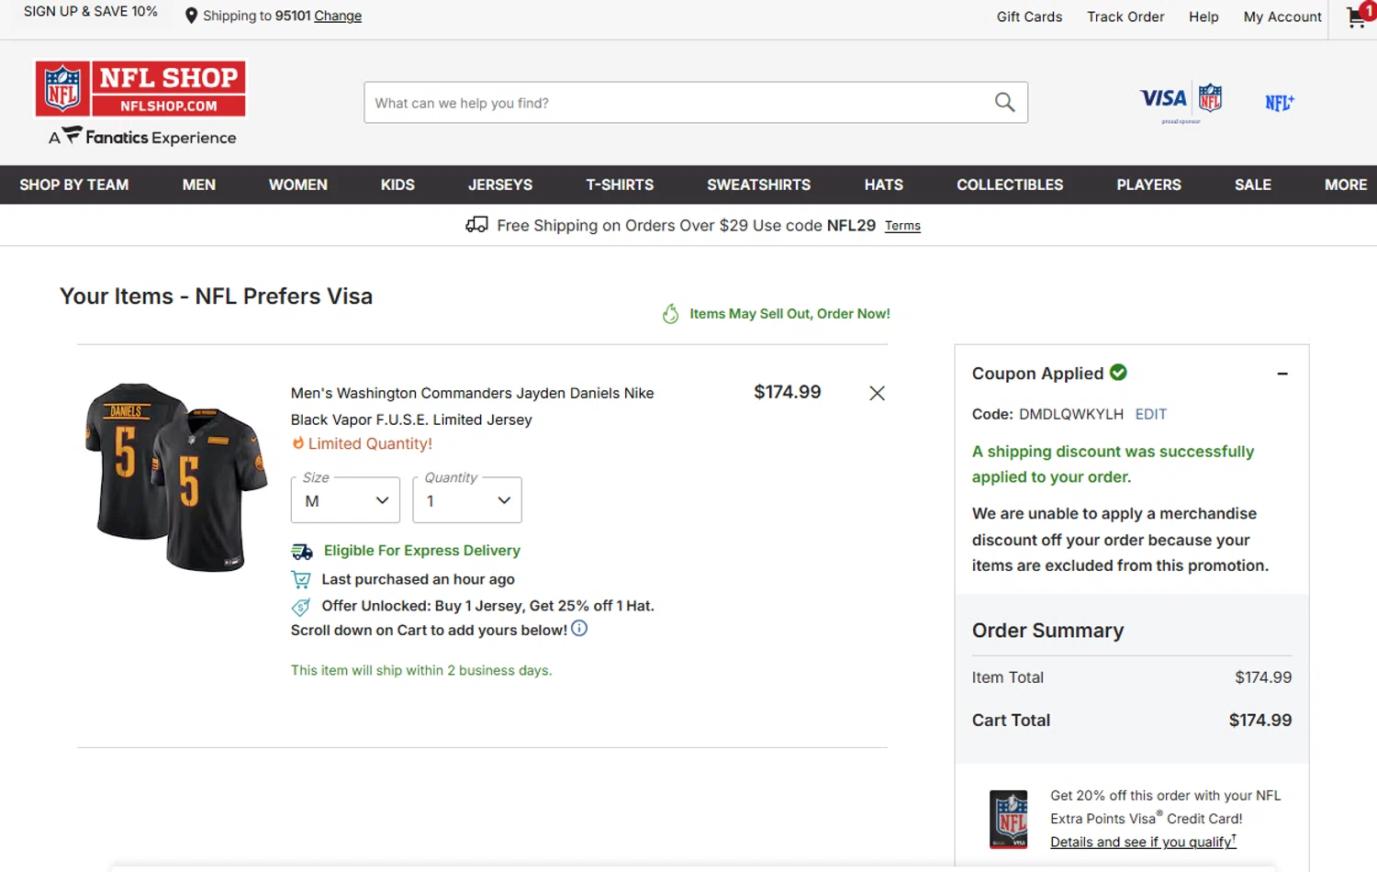Click 'Items May Sell Out, Order Now!'

pos(789,314)
